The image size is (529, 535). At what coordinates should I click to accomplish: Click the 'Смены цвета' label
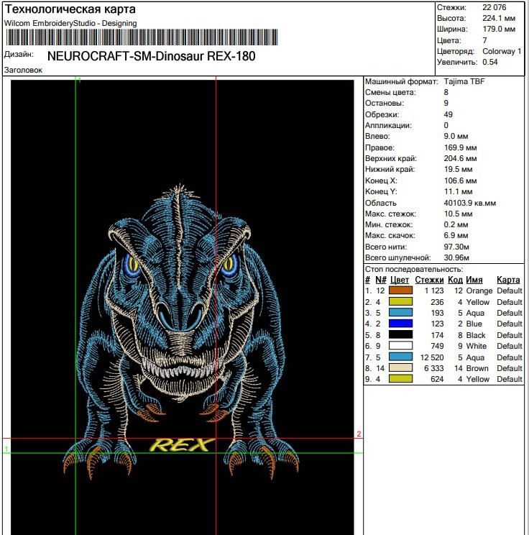(390, 93)
